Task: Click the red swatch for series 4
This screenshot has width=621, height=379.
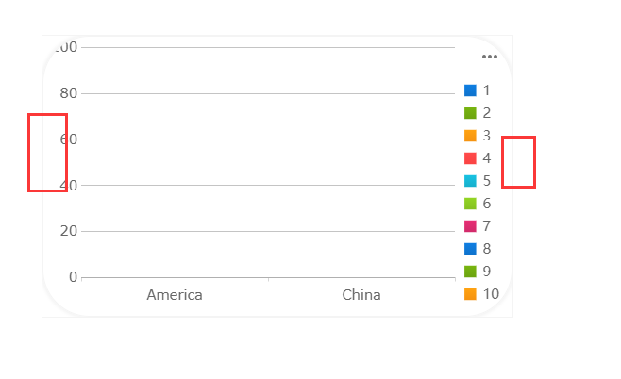Action: click(470, 158)
